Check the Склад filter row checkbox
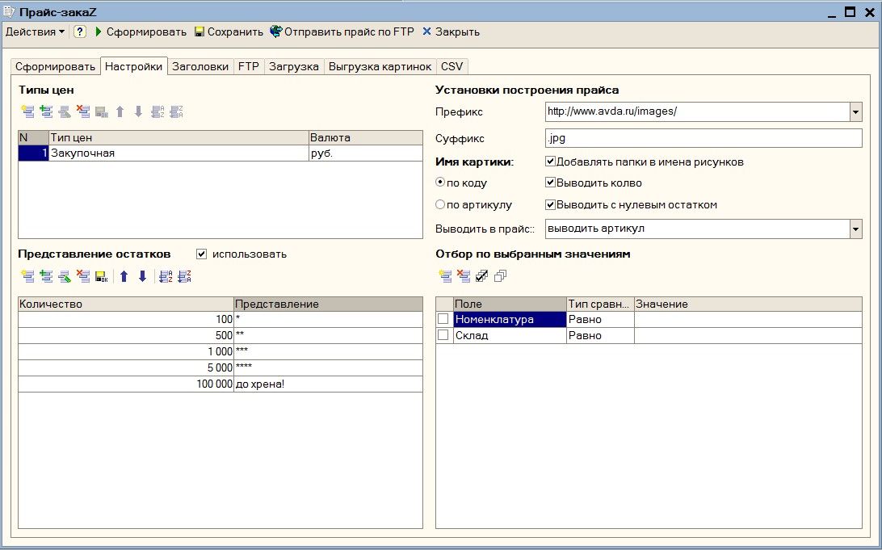Screen dimensions: 882x550 tap(443, 335)
